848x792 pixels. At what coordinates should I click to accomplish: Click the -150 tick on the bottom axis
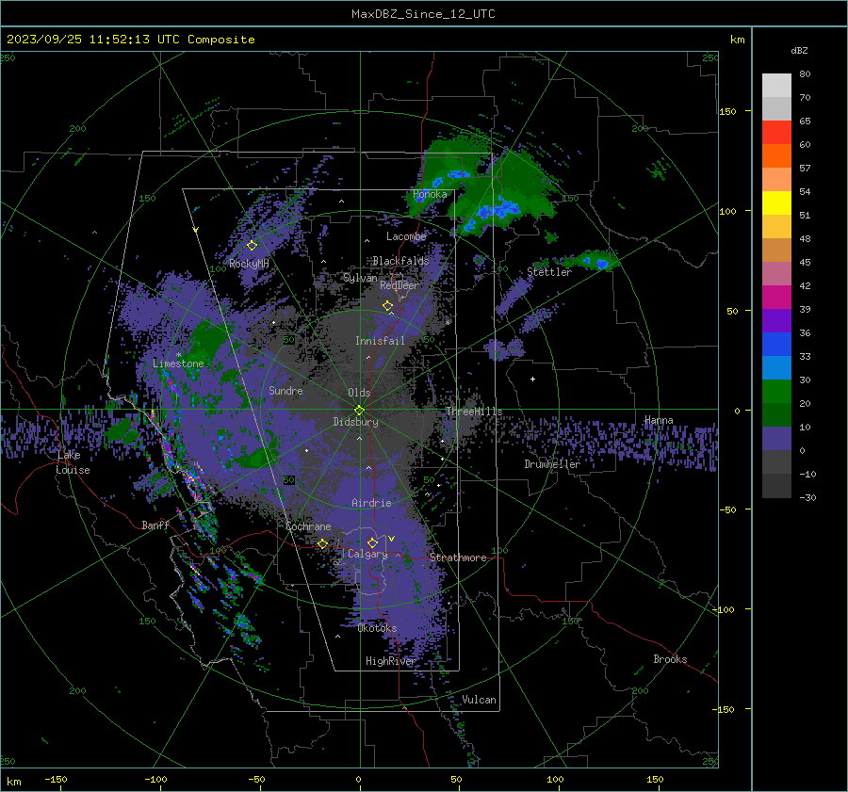pos(56,779)
